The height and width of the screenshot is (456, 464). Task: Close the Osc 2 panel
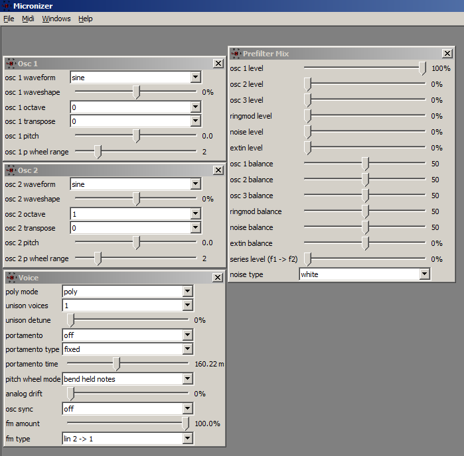point(218,170)
